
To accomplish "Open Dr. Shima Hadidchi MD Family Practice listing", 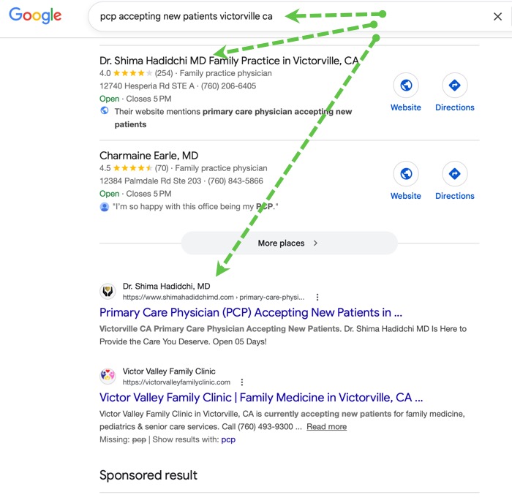I will pyautogui.click(x=229, y=61).
